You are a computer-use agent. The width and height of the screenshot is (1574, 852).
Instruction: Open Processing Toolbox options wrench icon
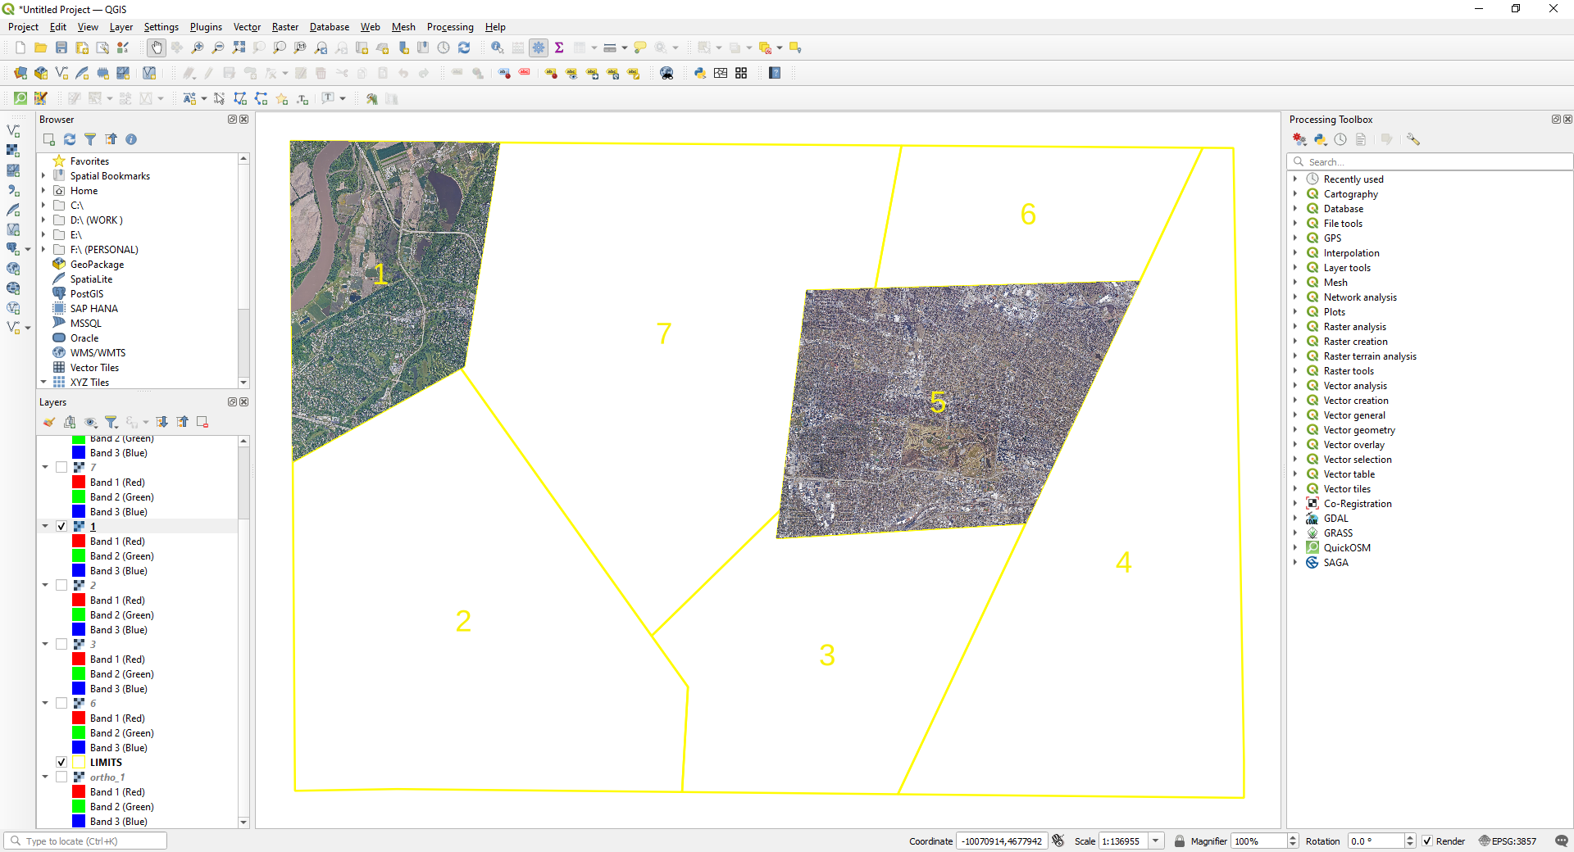(x=1413, y=139)
